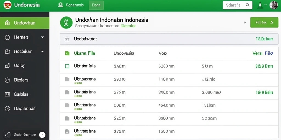Click the Dleders clock sidebar icon
281x140 pixels.
pos(7,80)
